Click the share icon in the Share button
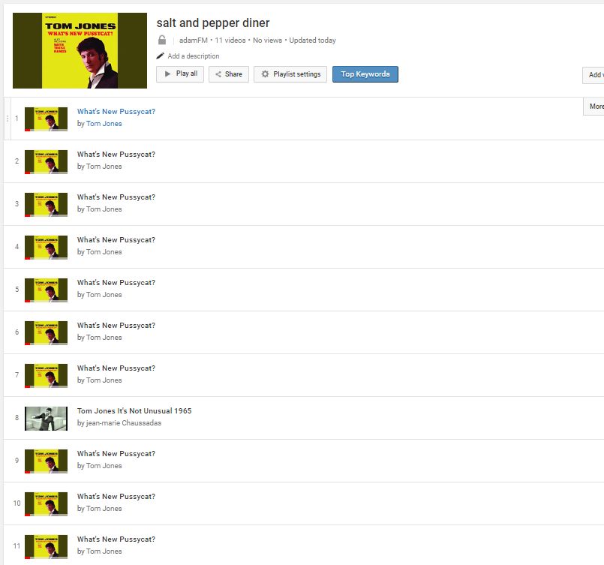Image resolution: width=604 pixels, height=565 pixels. [218, 74]
